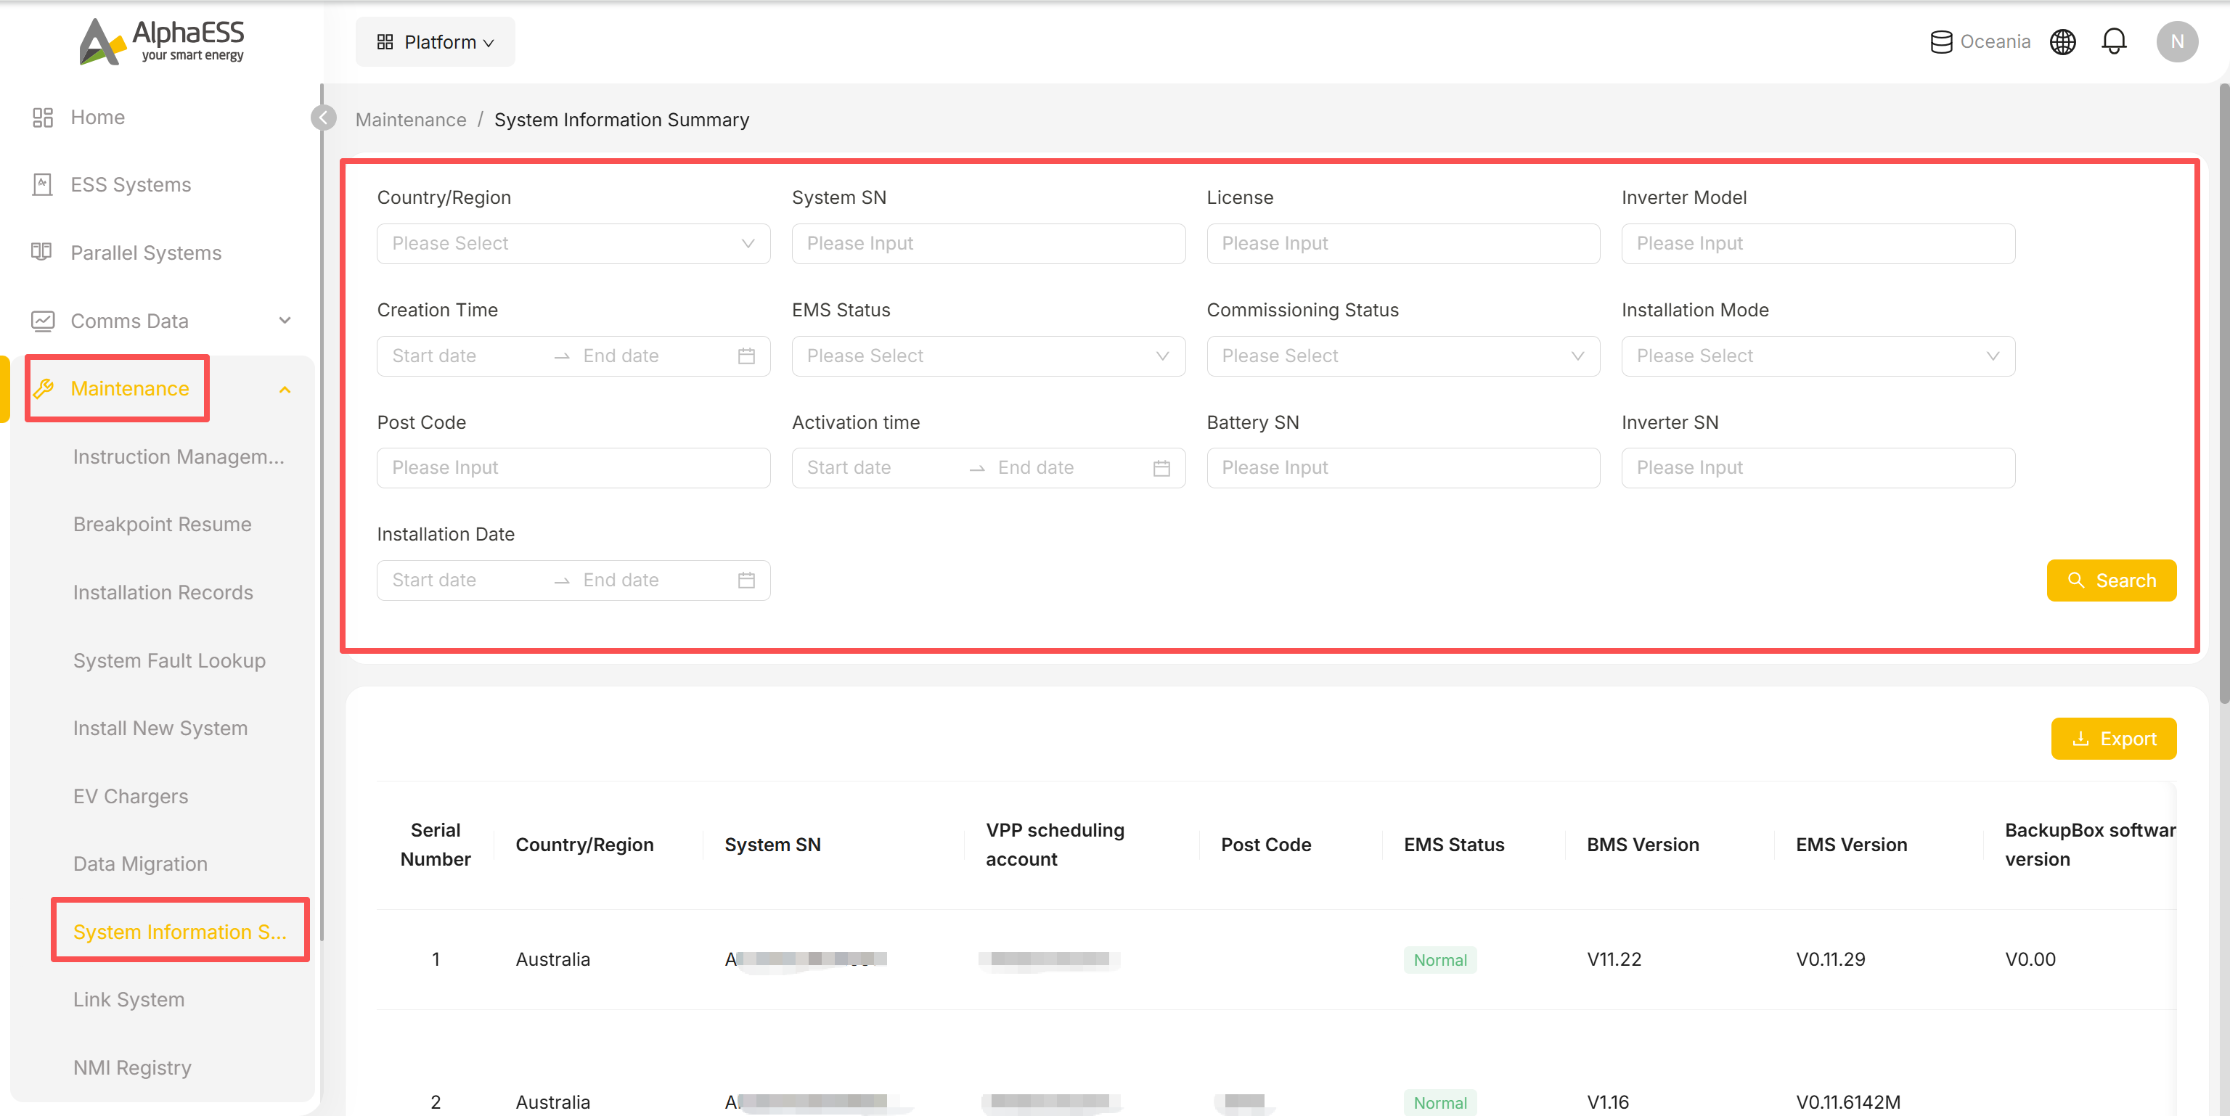Click the Oceania server database icon
2230x1116 pixels.
pyautogui.click(x=1941, y=41)
